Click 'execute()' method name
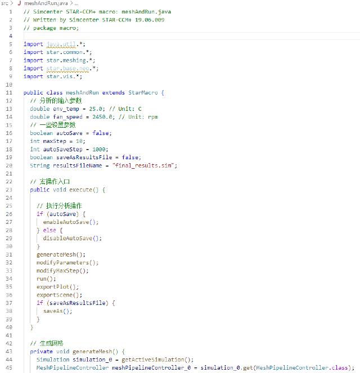Image resolution: width=360 pixels, height=373 pixels. (84, 190)
